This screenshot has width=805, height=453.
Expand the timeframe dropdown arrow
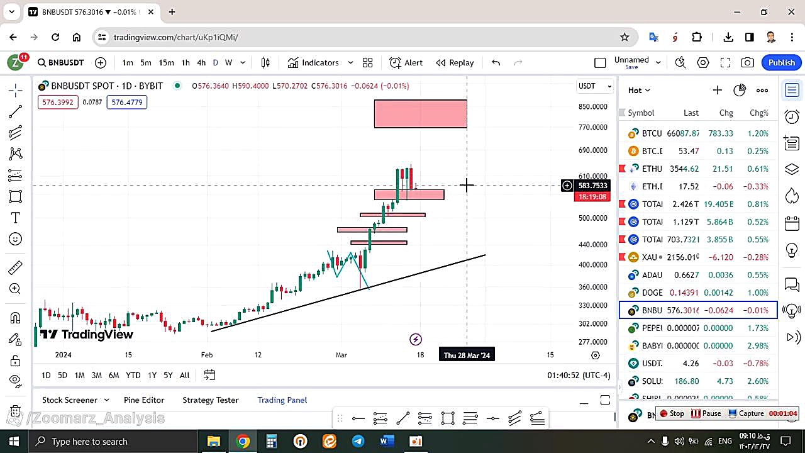(x=243, y=62)
